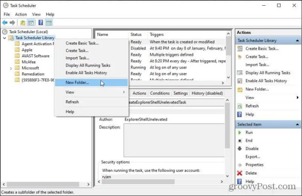This screenshot has width=302, height=196.
Task: Click Export... in the Selected Item section
Action: tap(253, 157)
